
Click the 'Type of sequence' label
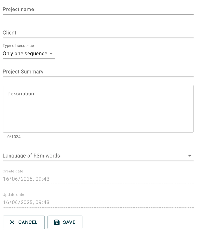click(x=18, y=46)
